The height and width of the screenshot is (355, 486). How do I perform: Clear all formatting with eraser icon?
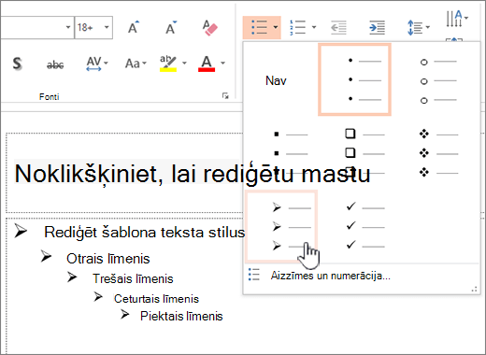209,28
